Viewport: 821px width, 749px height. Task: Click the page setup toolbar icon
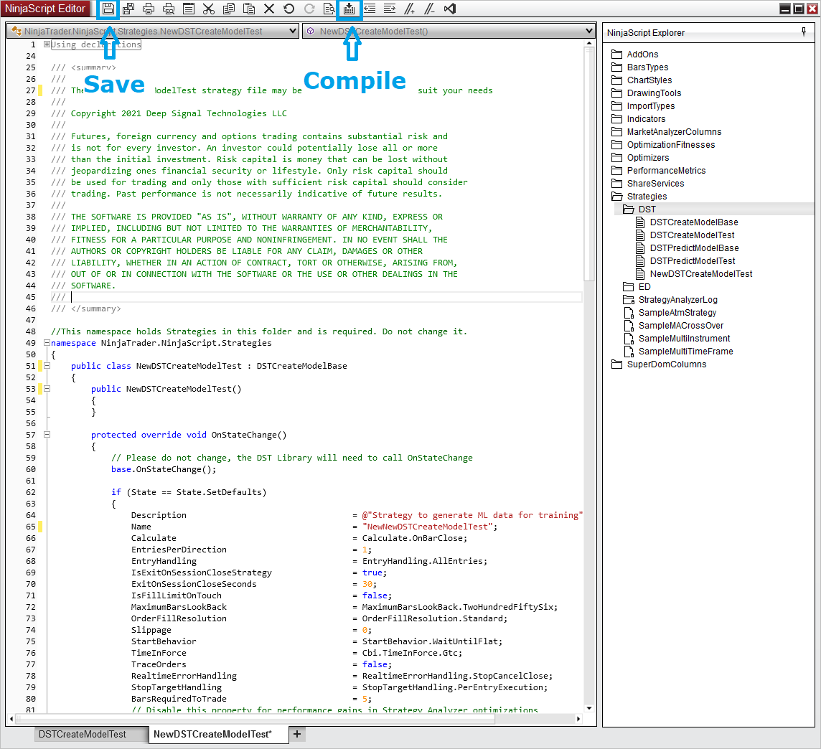189,9
